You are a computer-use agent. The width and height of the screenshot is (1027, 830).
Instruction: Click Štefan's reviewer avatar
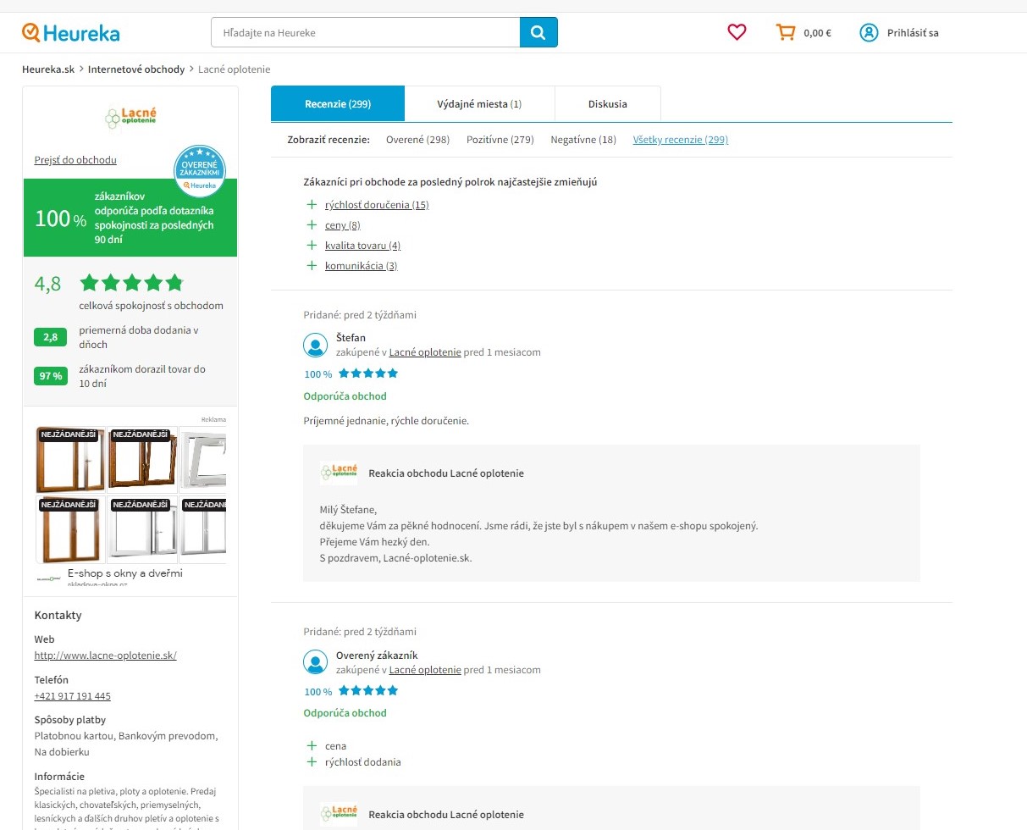pyautogui.click(x=316, y=345)
